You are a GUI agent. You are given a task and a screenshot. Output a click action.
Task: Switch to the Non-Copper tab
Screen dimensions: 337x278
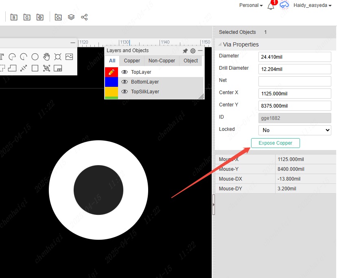(x=162, y=61)
